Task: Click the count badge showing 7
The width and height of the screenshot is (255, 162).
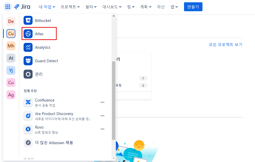Action: (143, 79)
